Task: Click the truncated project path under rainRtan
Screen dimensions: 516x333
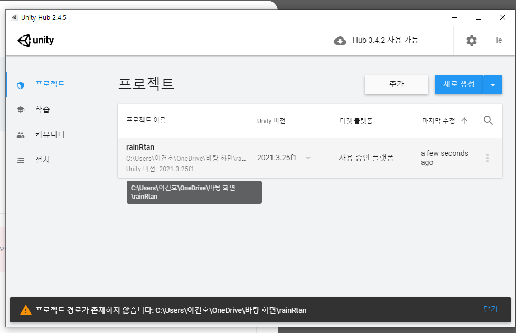Action: [186, 158]
